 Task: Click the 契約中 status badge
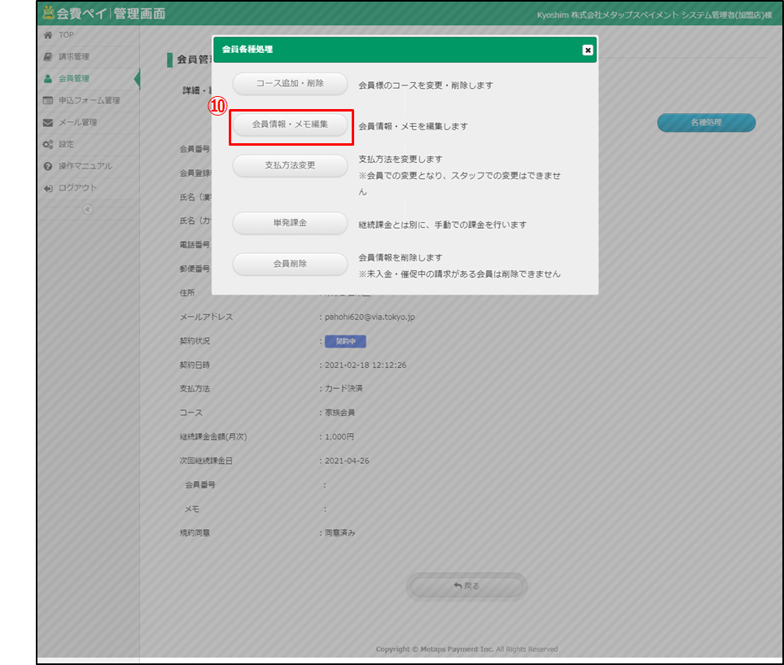coord(345,342)
